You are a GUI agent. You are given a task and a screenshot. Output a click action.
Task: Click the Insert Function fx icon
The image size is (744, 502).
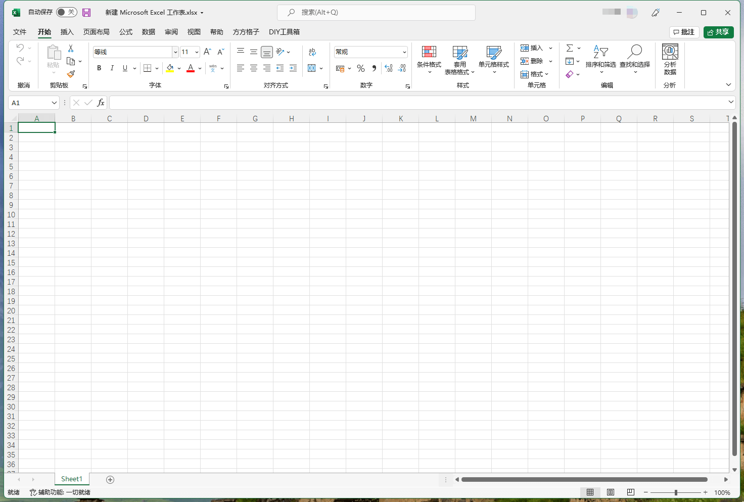pos(101,103)
